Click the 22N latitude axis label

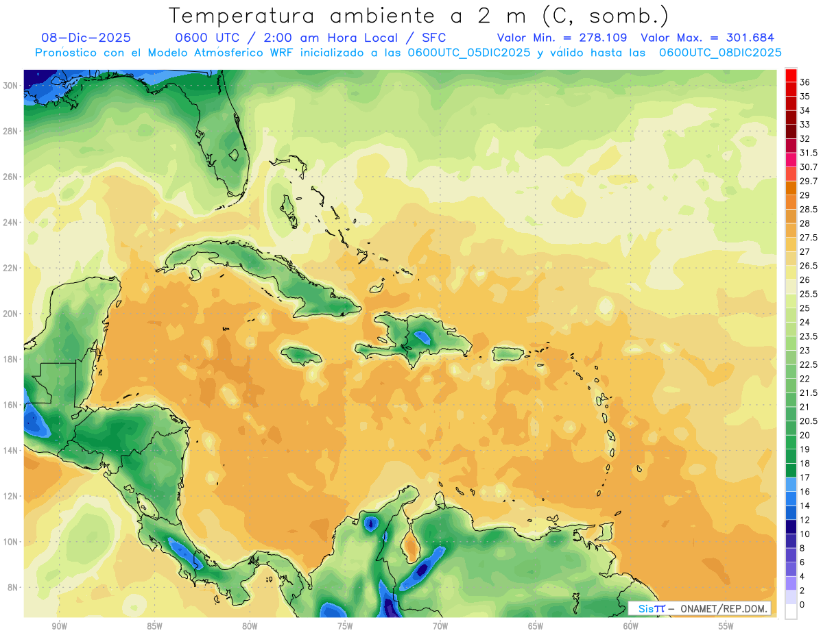tap(11, 268)
